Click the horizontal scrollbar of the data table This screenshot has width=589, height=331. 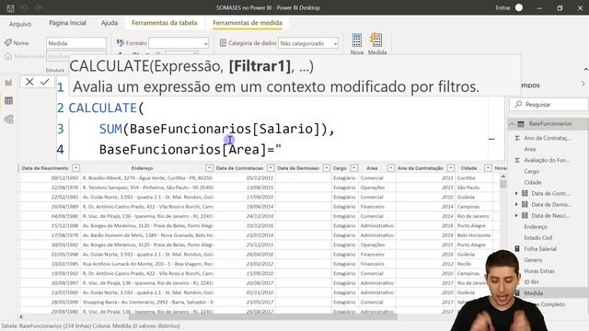pos(263,316)
